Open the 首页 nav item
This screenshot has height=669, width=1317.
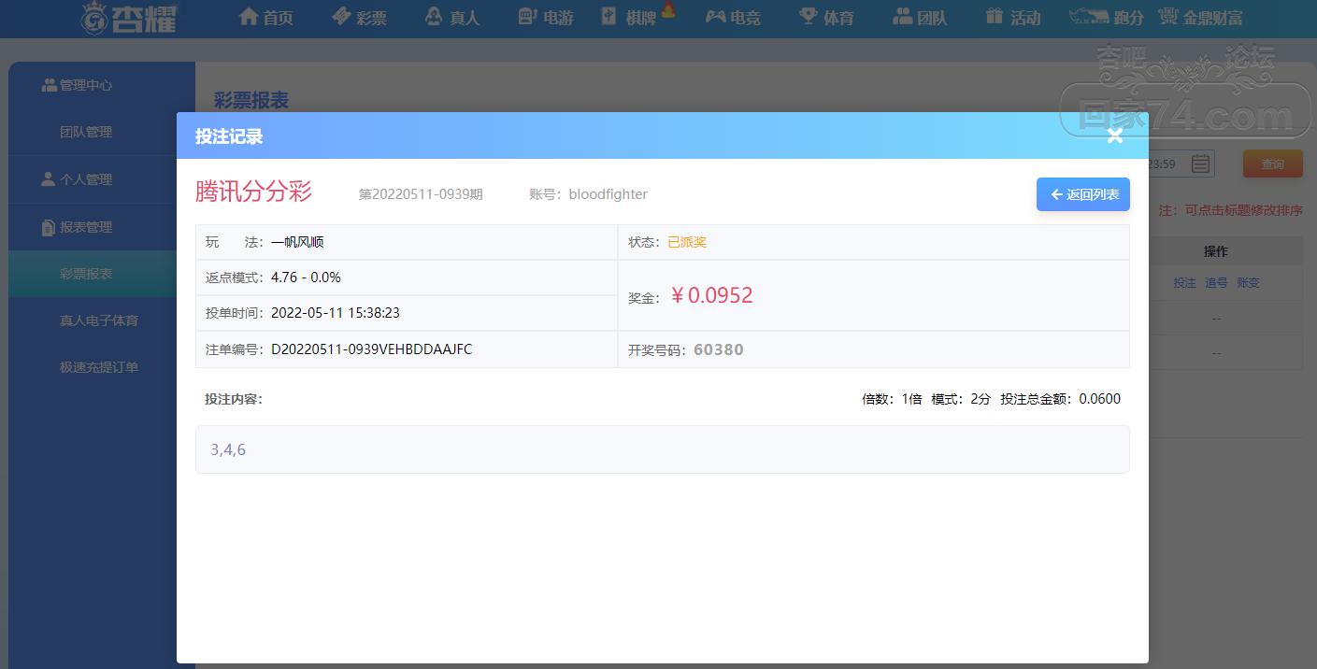(266, 17)
